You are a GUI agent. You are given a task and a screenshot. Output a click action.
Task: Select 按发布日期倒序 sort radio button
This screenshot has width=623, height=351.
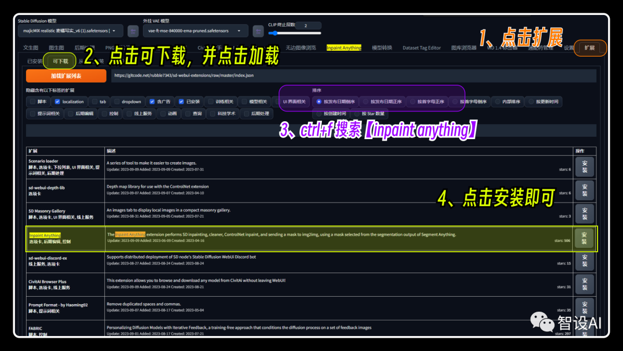tap(318, 102)
